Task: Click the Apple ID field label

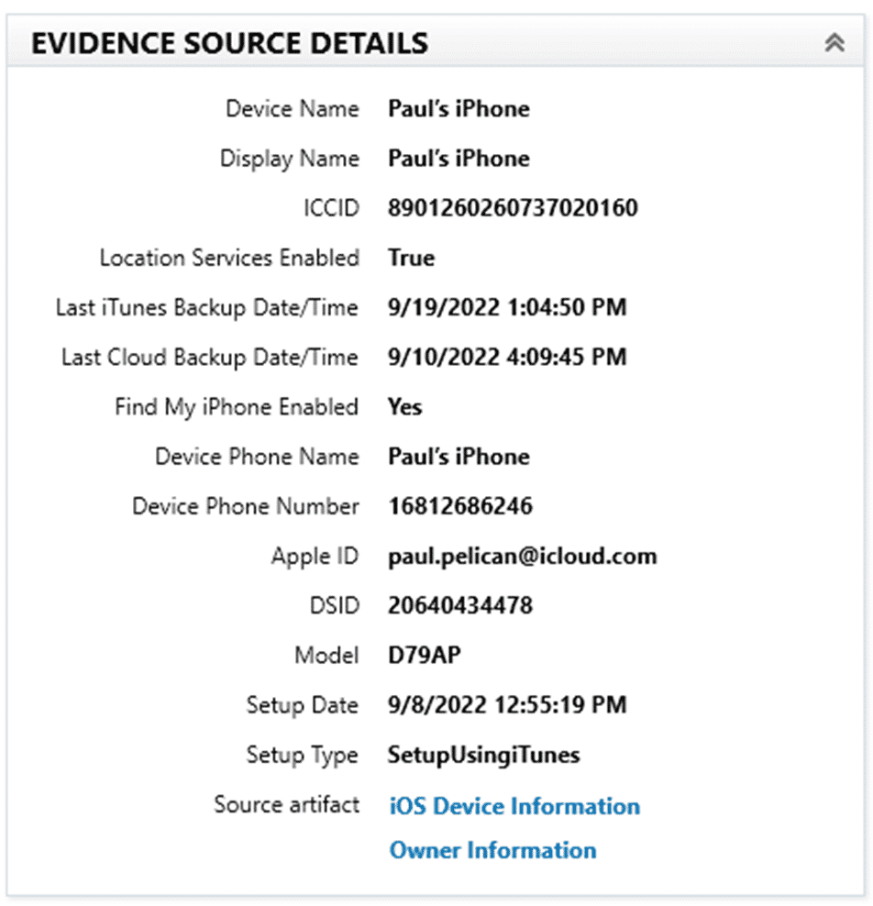Action: [x=315, y=557]
